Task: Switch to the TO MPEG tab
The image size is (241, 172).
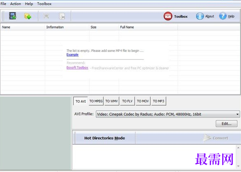Action: point(96,101)
